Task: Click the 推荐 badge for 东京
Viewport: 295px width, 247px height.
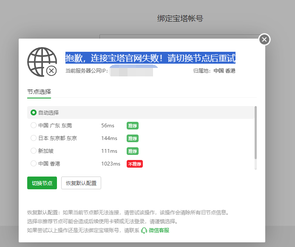Action: (133, 138)
